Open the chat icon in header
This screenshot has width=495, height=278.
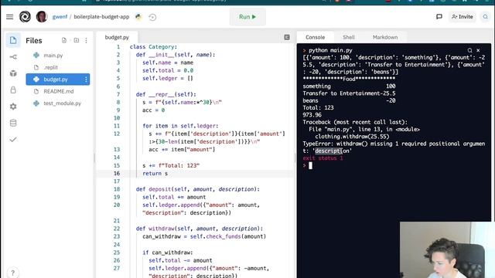pos(439,16)
